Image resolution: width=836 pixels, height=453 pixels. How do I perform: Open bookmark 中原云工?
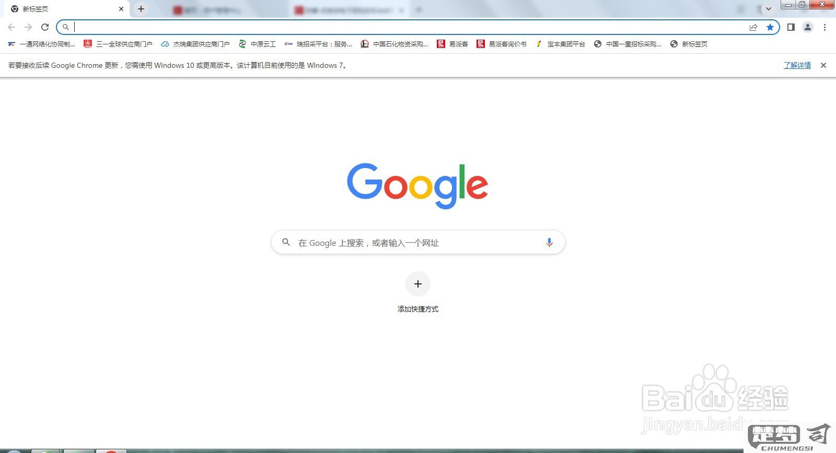click(257, 44)
